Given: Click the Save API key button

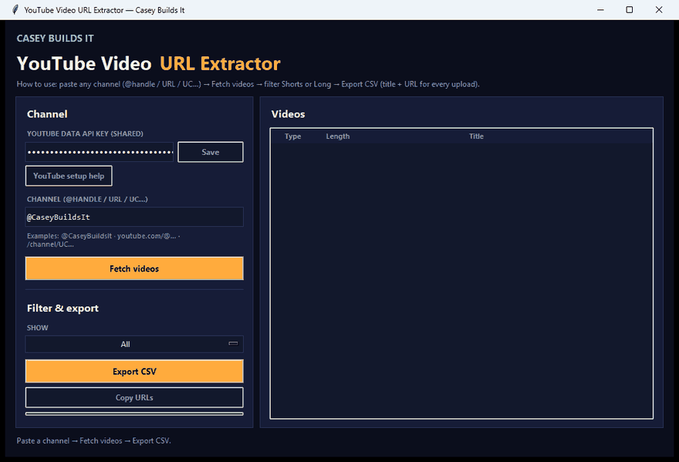Looking at the screenshot, I should [x=211, y=152].
